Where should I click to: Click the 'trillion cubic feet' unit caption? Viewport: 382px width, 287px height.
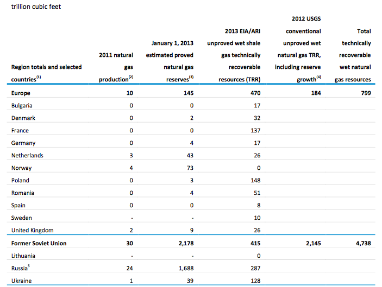(36, 7)
